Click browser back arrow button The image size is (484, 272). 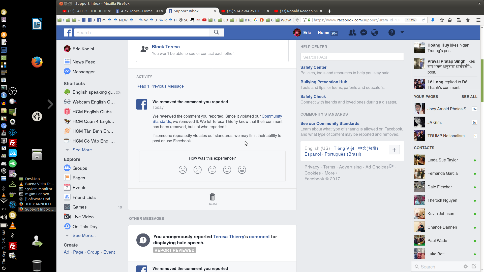[x=297, y=20]
